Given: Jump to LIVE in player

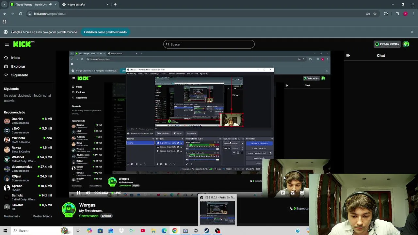Looking at the screenshot, I should point(116,193).
